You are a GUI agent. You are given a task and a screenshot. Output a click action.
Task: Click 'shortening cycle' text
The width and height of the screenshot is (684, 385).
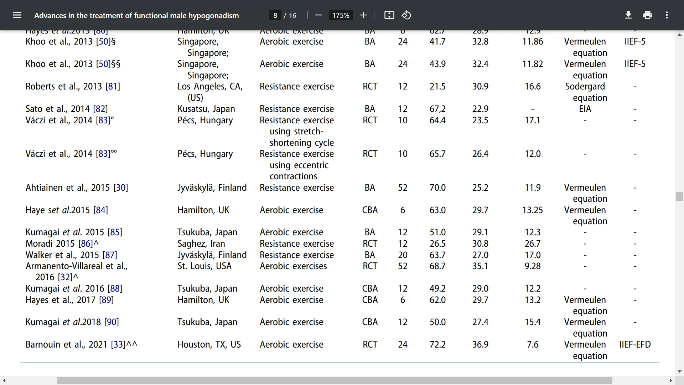tap(302, 143)
